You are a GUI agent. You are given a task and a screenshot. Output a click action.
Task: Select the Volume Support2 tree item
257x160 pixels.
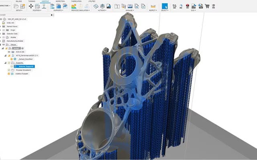coord(24,66)
